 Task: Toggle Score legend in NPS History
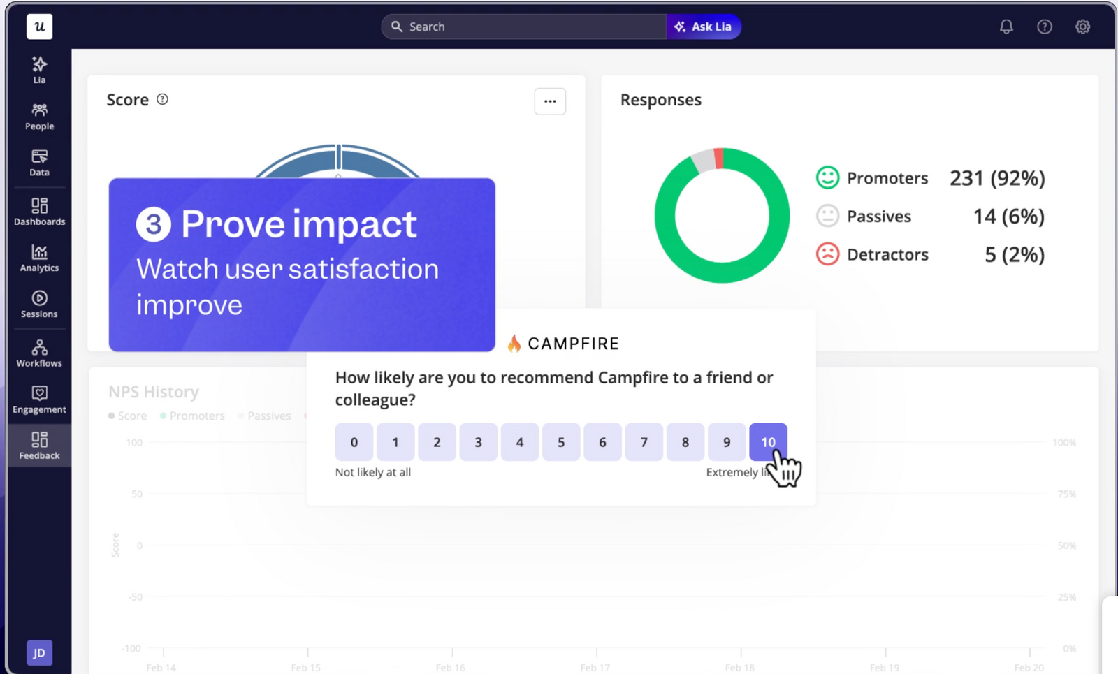point(127,416)
